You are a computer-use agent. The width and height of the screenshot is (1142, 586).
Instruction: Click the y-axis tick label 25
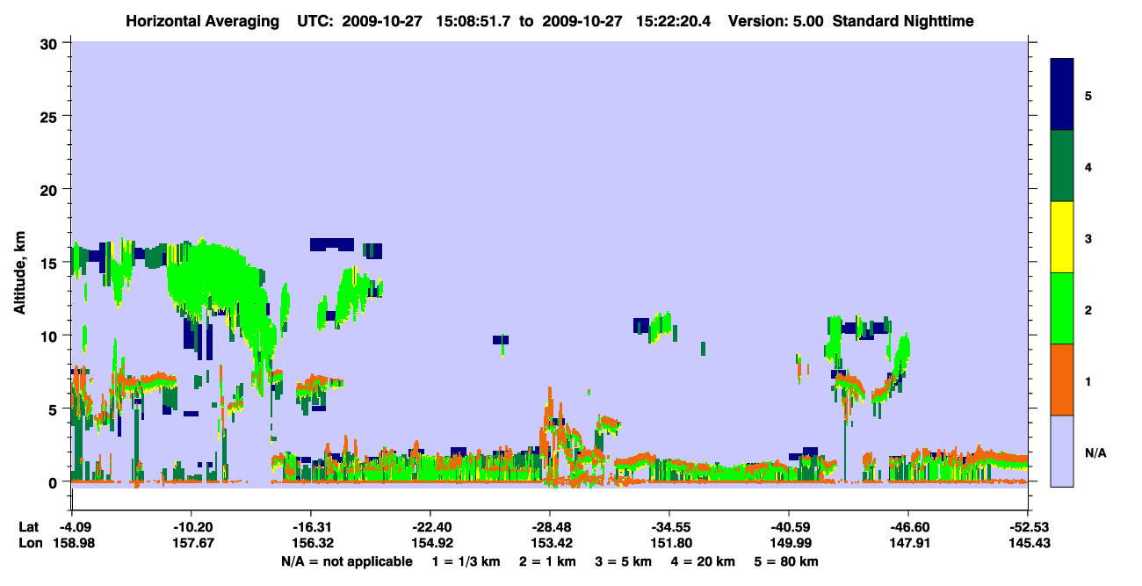[x=51, y=116]
